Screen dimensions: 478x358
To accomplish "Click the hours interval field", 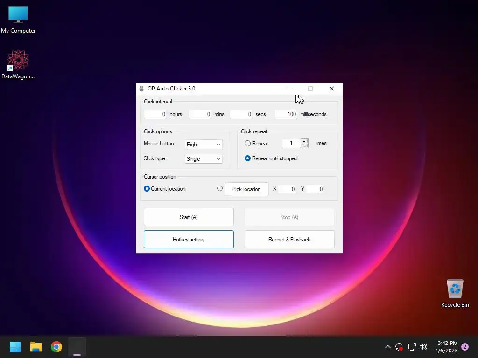I will point(155,114).
